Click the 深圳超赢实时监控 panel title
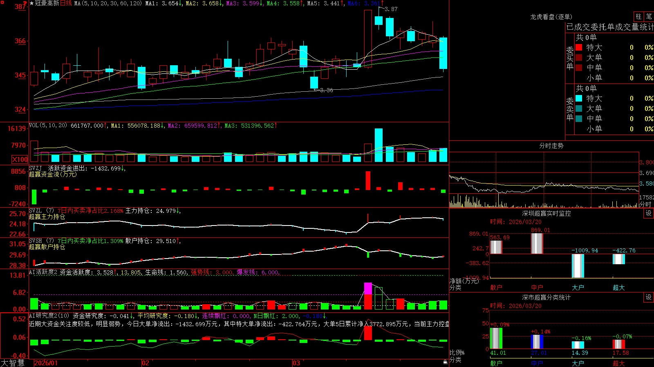Image resolution: width=654 pixels, height=367 pixels. [x=546, y=213]
